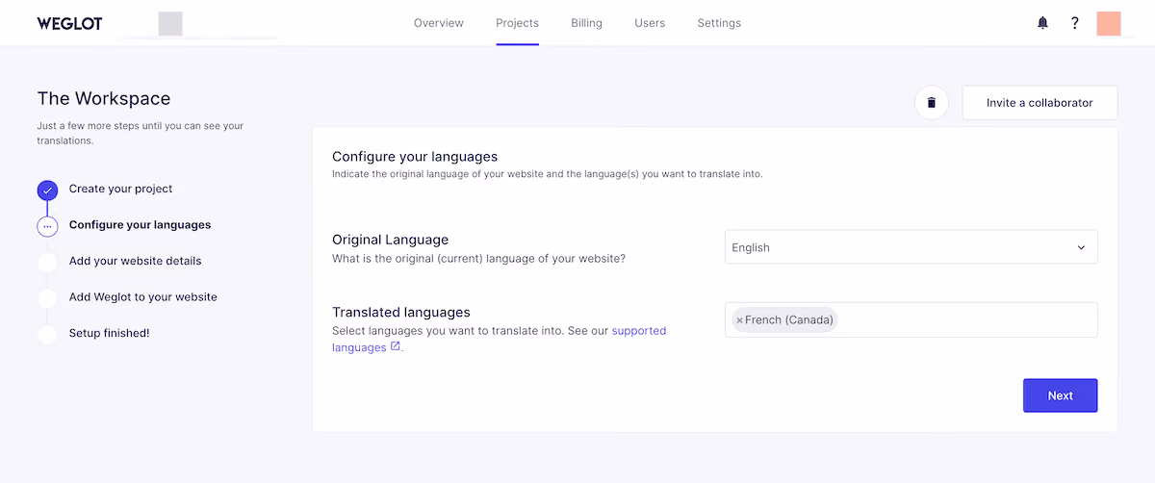
Task: Click the Next button
Action: pos(1060,395)
